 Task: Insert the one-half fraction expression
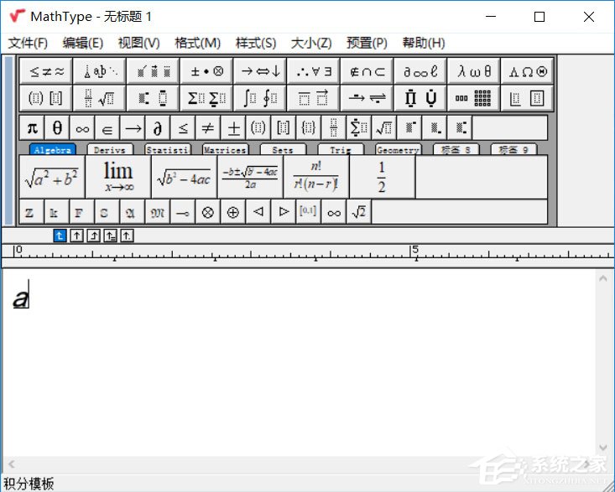tap(382, 177)
